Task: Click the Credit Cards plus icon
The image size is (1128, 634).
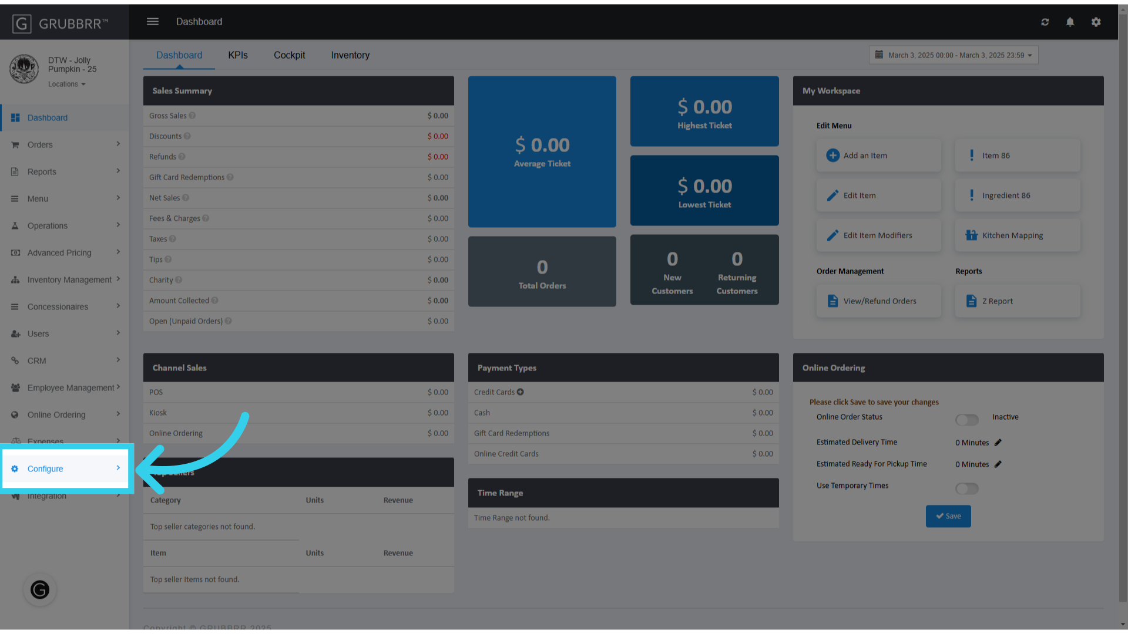Action: point(521,392)
